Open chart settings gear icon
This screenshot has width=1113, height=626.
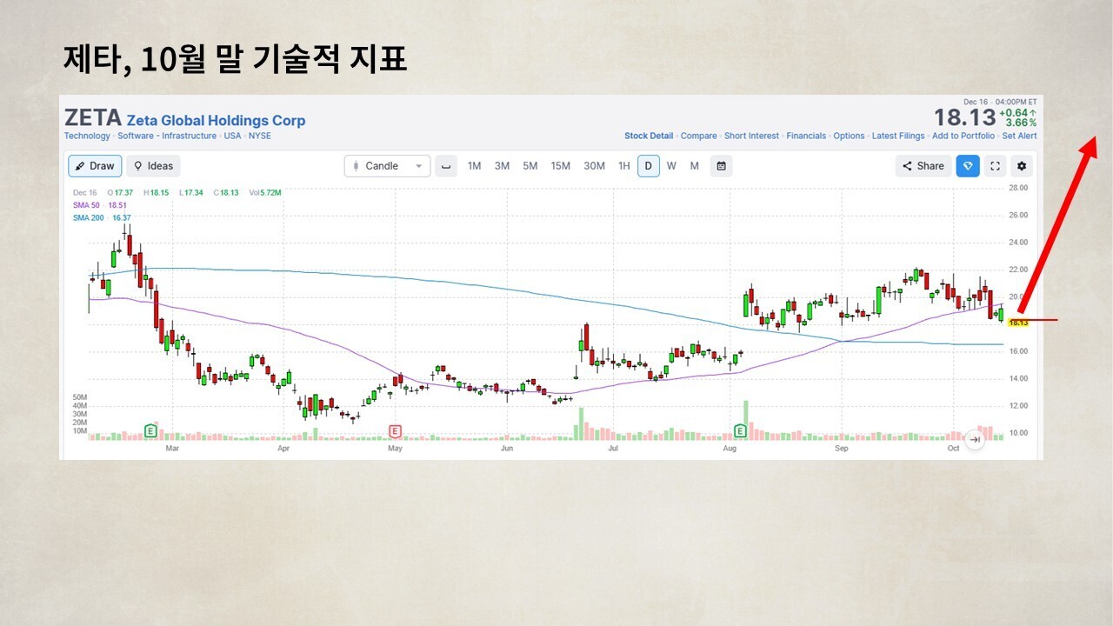click(1022, 166)
